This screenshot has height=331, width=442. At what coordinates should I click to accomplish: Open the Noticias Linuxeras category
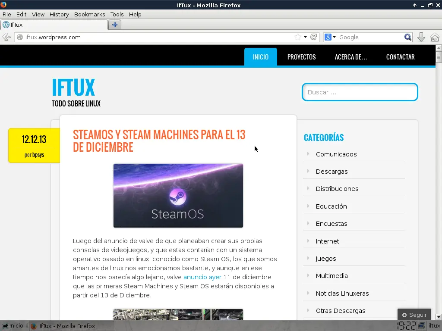pos(342,293)
